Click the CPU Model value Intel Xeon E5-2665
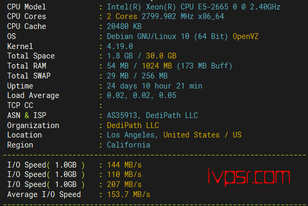The height and width of the screenshot is (206, 308). coord(193,7)
